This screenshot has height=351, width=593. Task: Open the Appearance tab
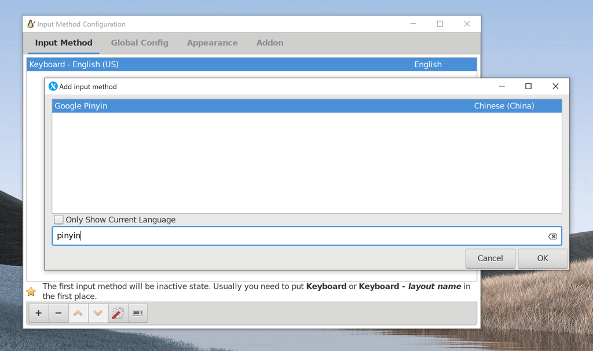[x=212, y=42]
